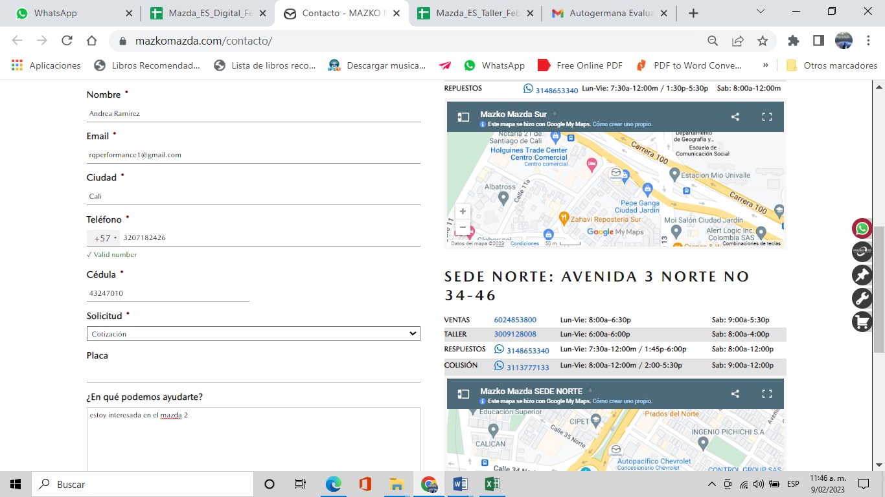
Task: Zoom out on Mazko Mazda Sur map
Action: tap(463, 227)
